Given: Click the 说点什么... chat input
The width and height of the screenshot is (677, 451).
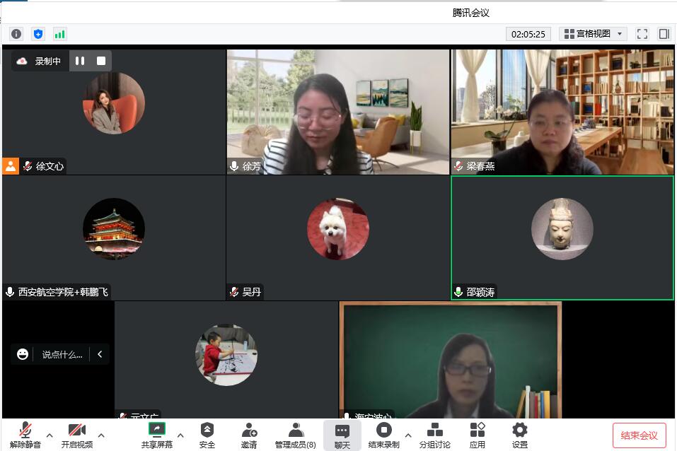Looking at the screenshot, I should pos(62,354).
